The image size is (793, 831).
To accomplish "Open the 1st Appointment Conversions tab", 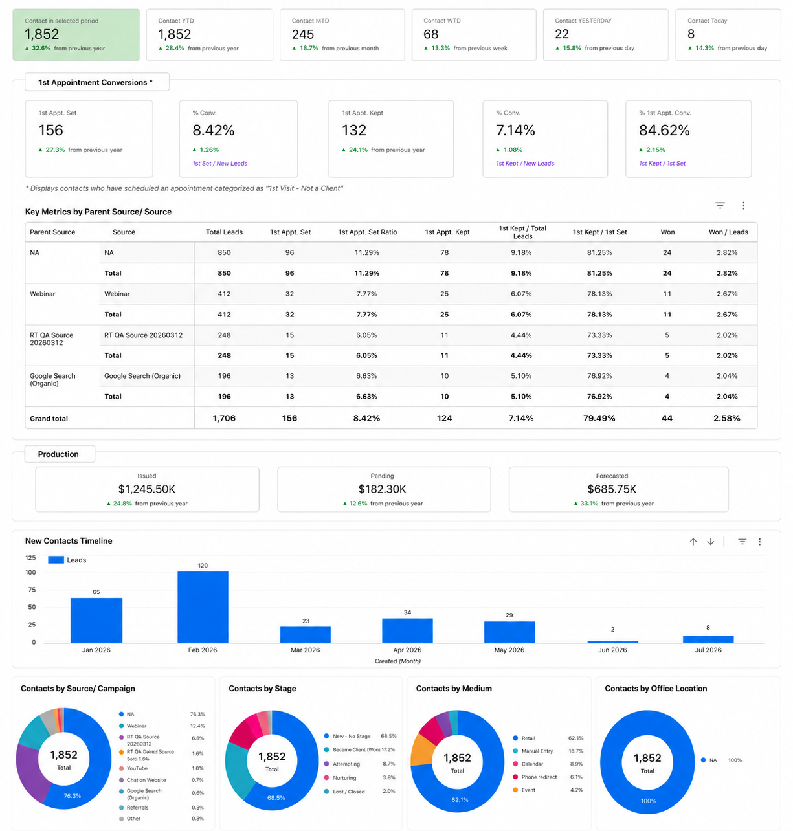I will click(x=97, y=82).
